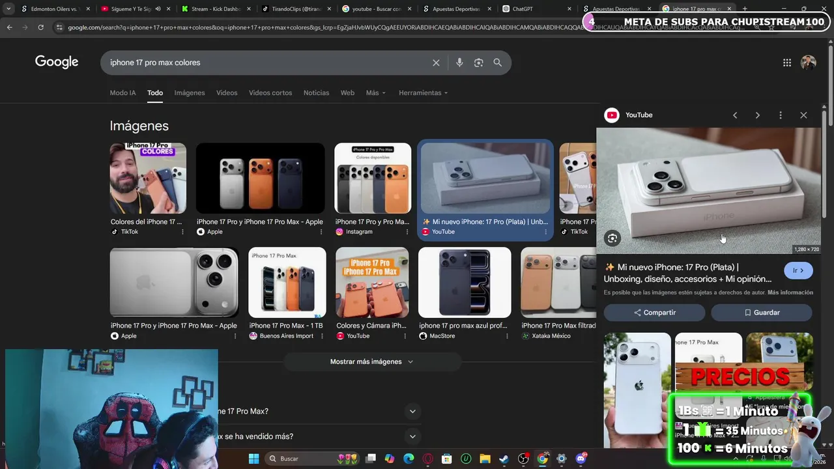Switch to the TirandoClips browser tab
This screenshot has height=469, width=834.
coord(295,9)
